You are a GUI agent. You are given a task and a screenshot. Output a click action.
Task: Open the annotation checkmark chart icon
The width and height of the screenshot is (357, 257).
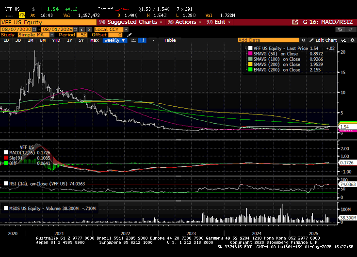tap(343, 40)
